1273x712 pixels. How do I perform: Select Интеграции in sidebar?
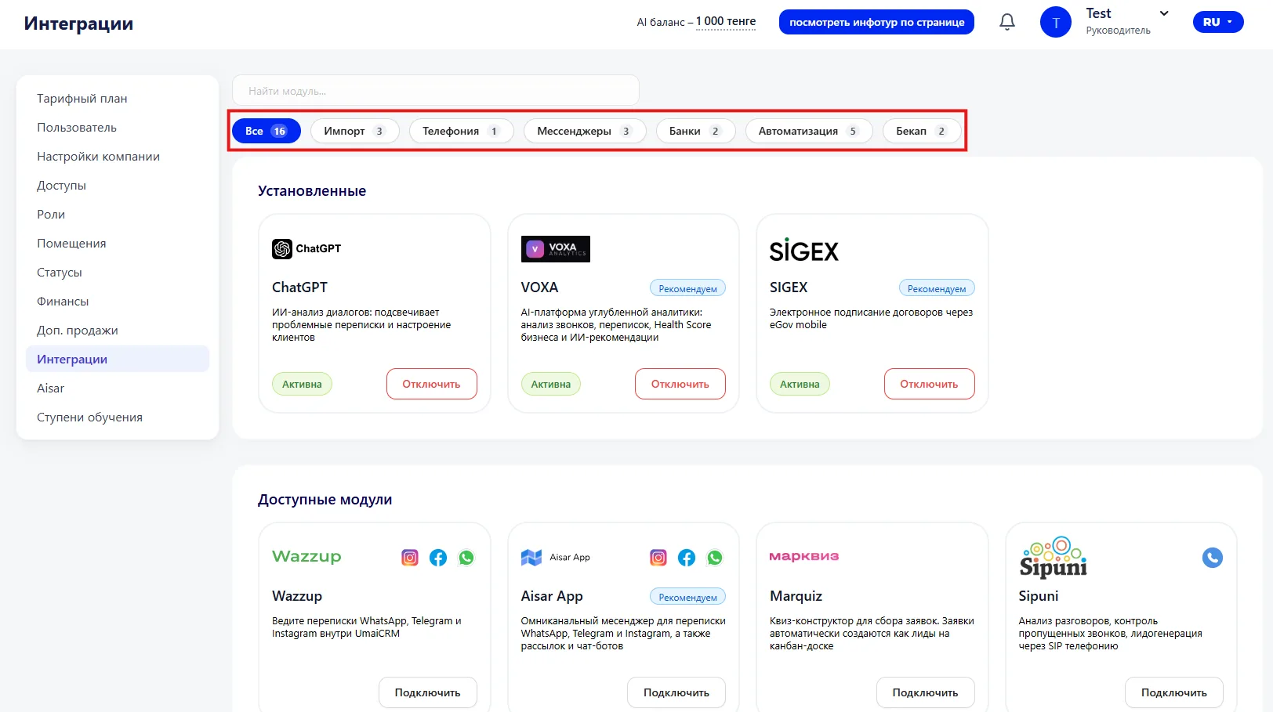[118, 359]
